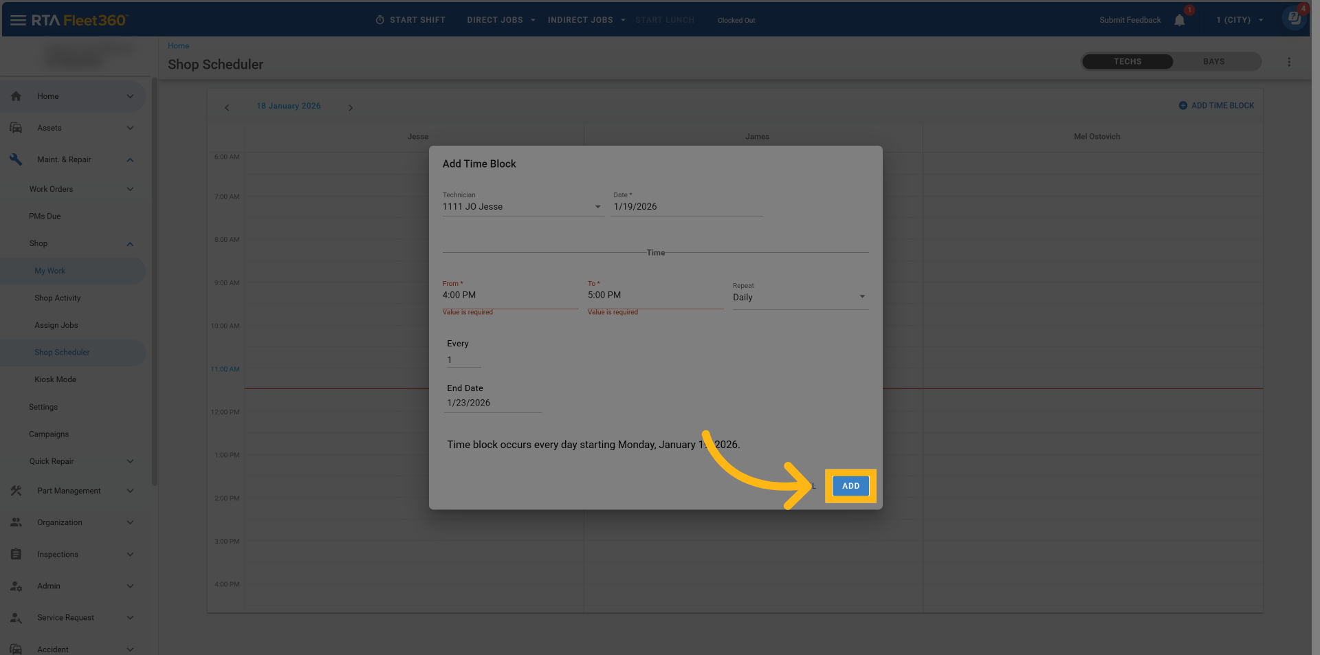Click the blue ADD button
The width and height of the screenshot is (1320, 655).
coord(850,486)
